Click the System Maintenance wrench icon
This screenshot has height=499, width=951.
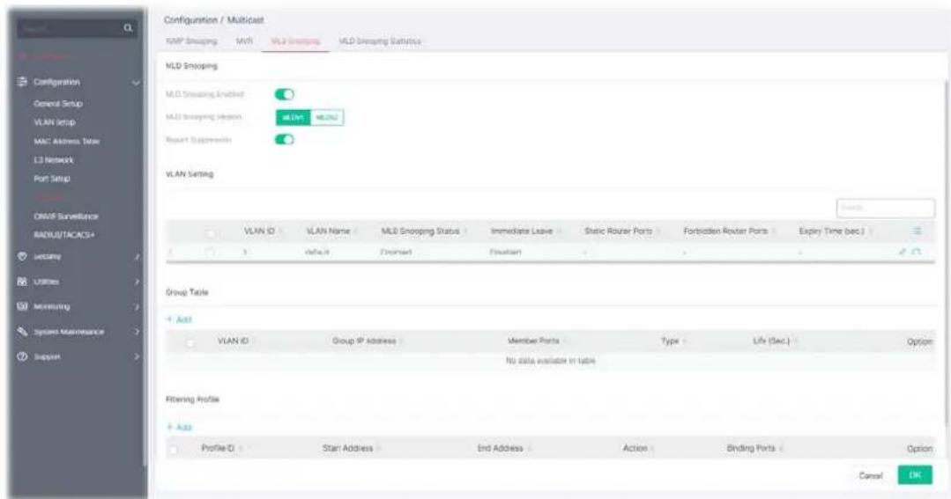tap(22, 332)
